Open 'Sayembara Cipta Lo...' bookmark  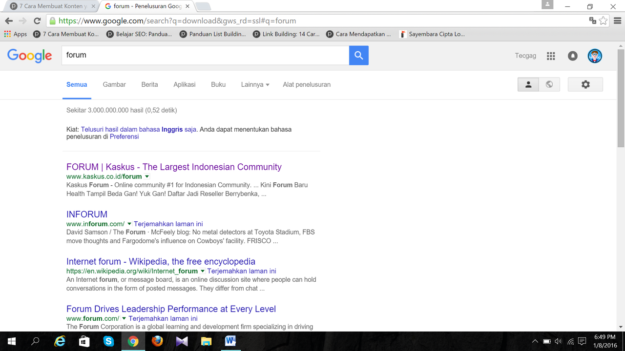pyautogui.click(x=432, y=34)
